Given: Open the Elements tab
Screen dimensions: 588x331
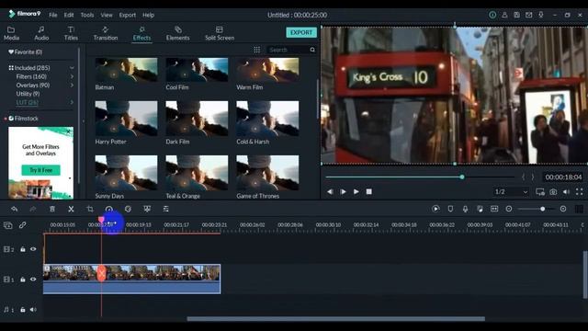Looking at the screenshot, I should 177,33.
